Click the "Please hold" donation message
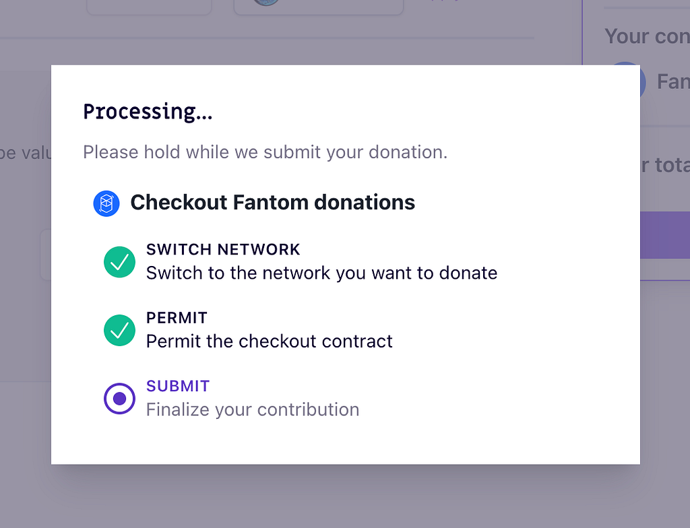The width and height of the screenshot is (690, 528). (x=265, y=152)
